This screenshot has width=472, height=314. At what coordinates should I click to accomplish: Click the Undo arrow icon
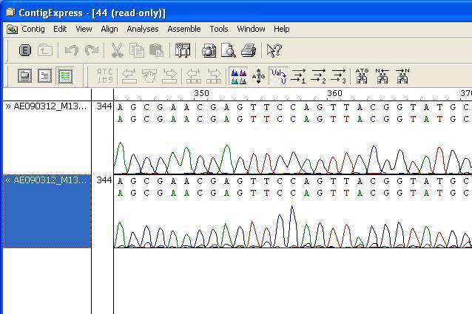(72, 50)
